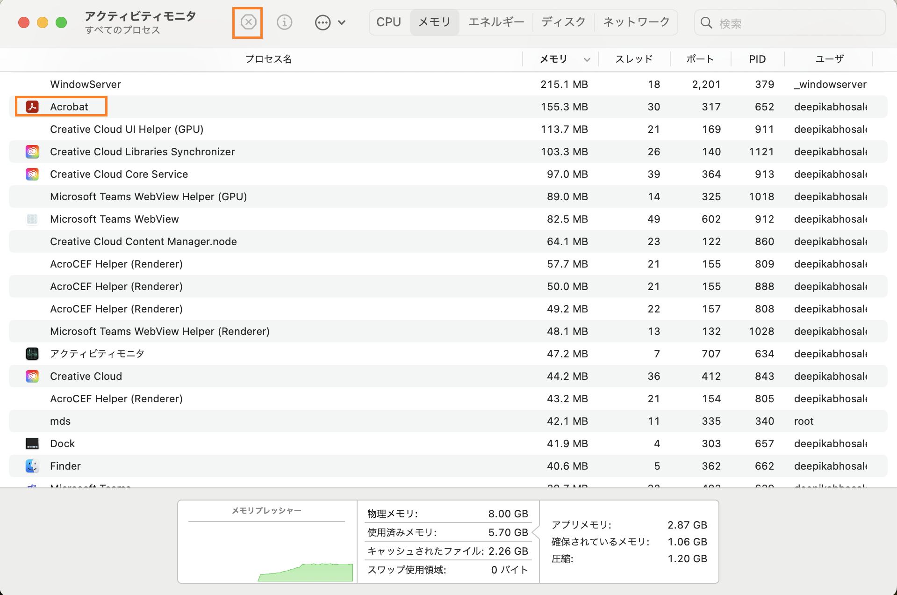Click inside the 検索 search field
The width and height of the screenshot is (897, 595).
tap(790, 23)
